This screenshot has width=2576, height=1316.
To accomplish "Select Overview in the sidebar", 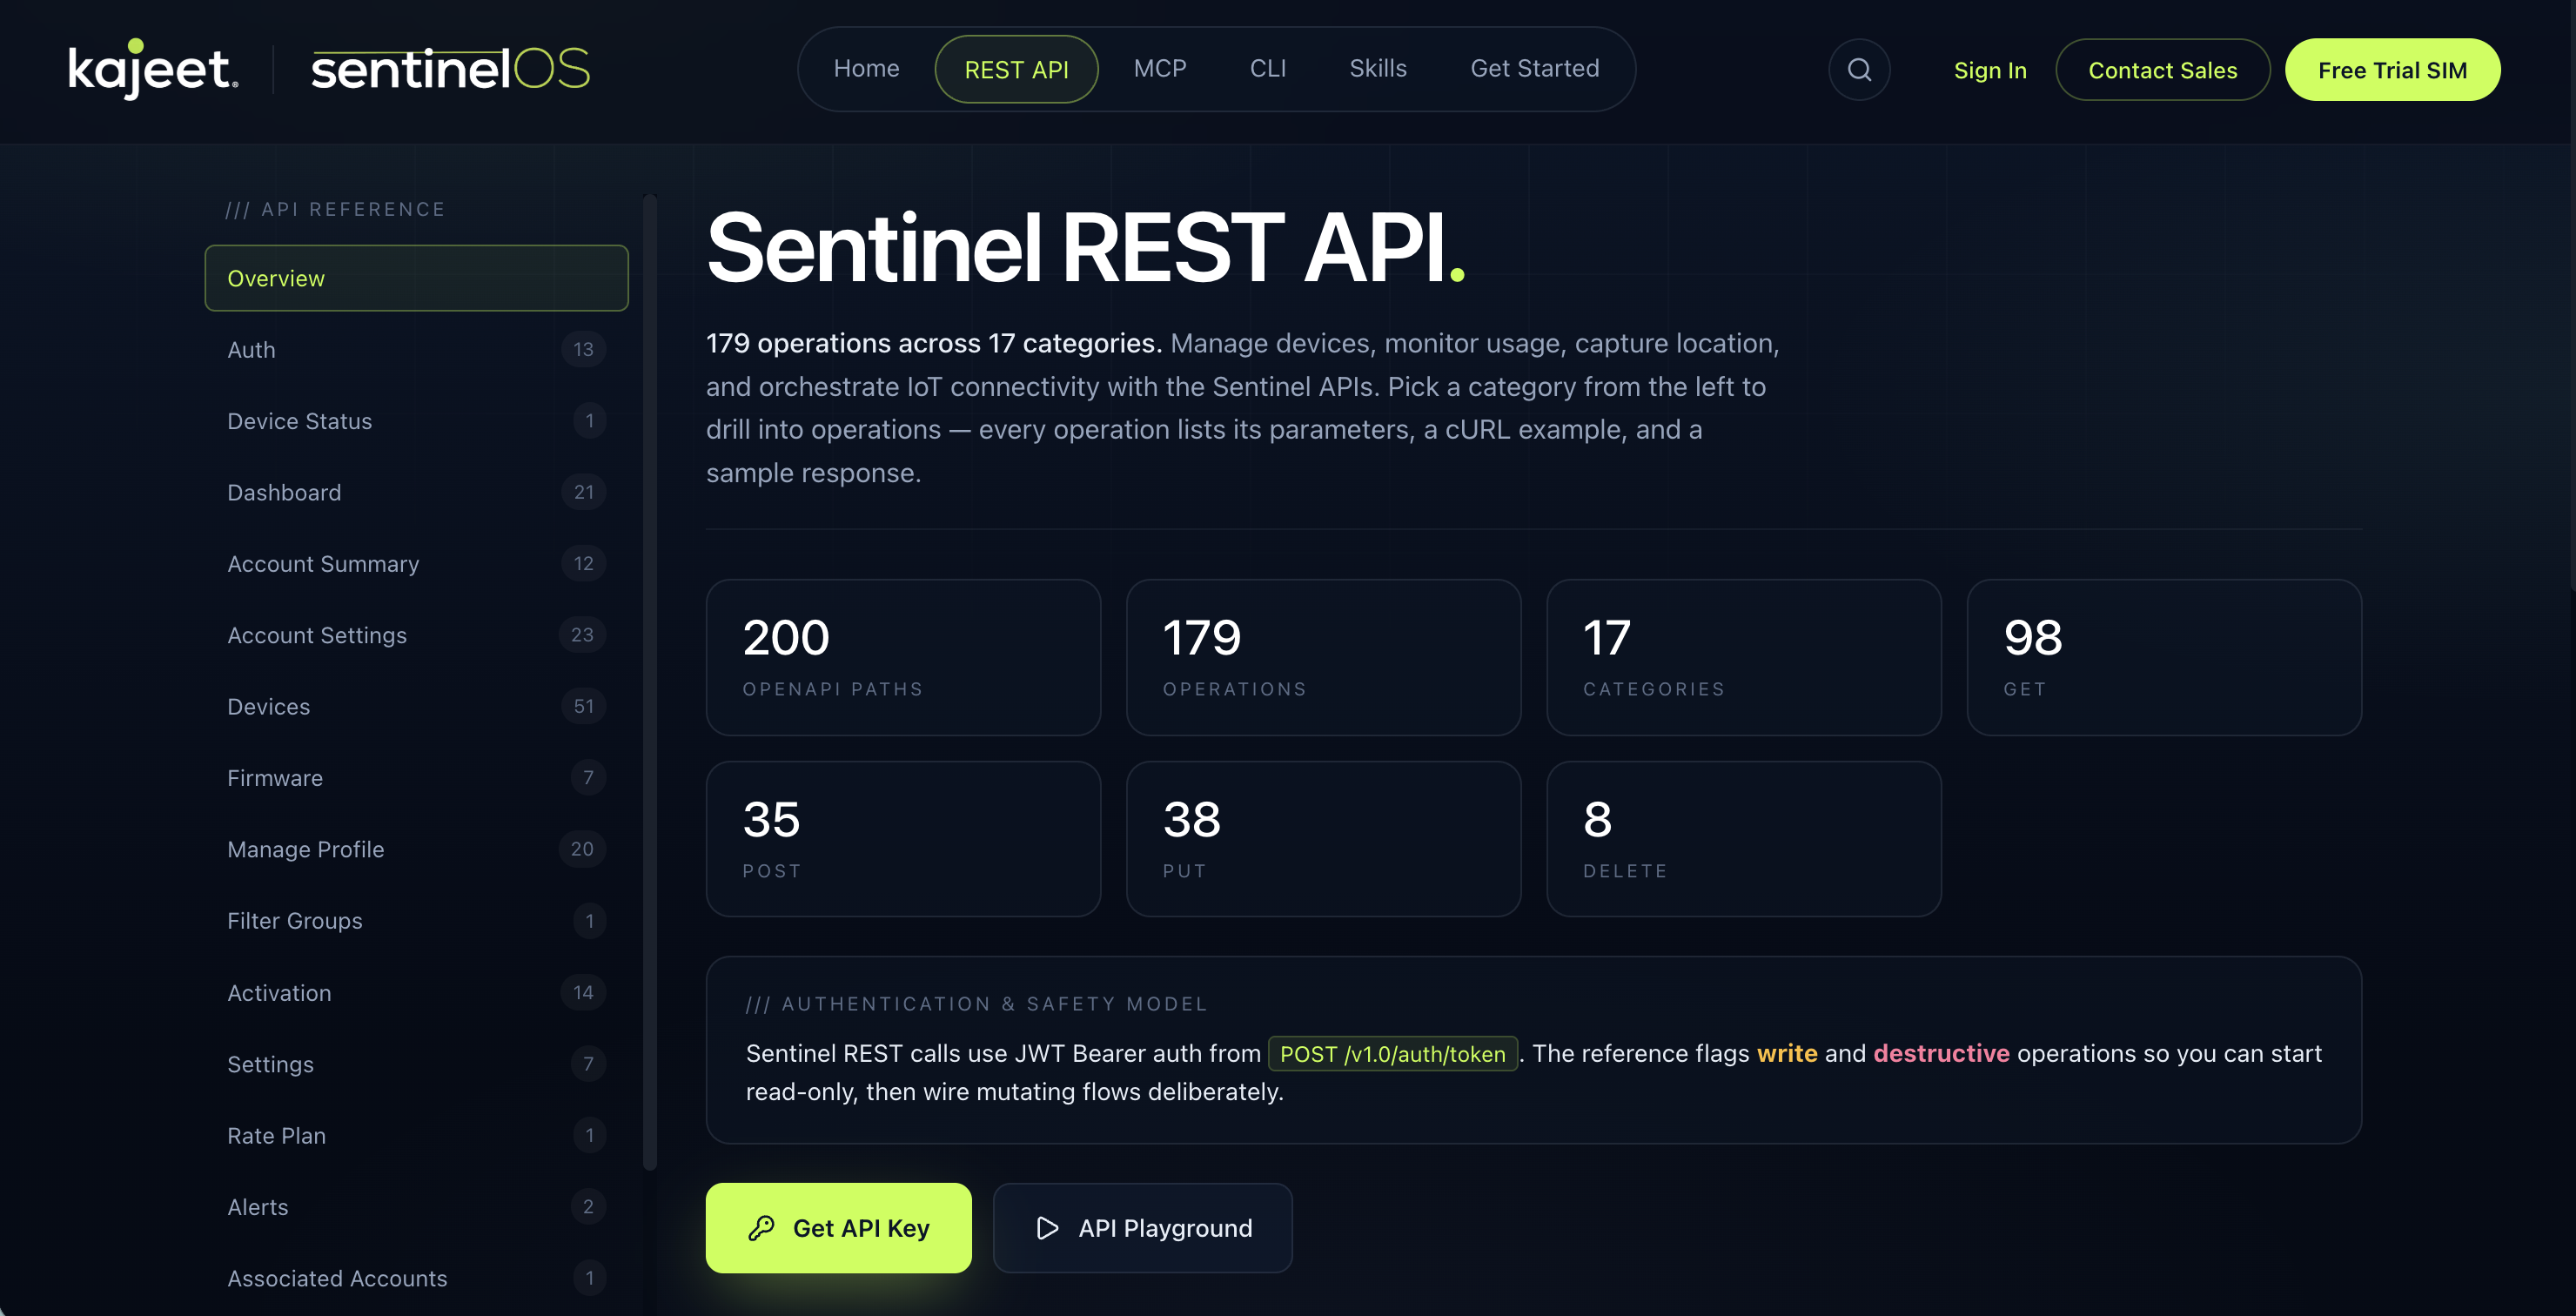I will 416,278.
